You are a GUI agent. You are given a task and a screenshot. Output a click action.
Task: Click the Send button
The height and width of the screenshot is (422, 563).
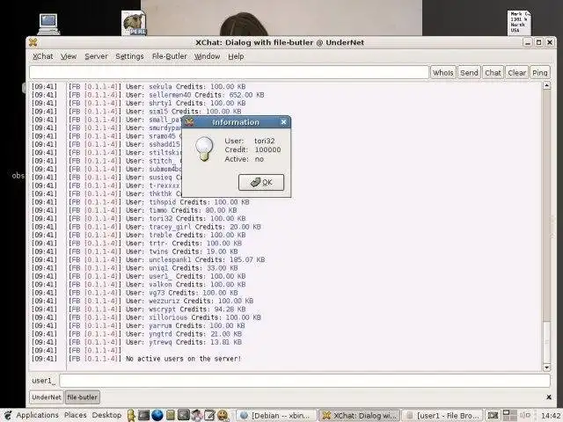(469, 72)
